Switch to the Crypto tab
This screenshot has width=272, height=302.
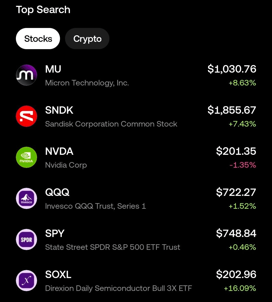point(87,39)
